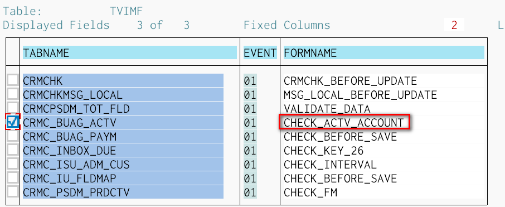Click the Fixed Columns value field
This screenshot has width=505, height=207.
point(454,25)
